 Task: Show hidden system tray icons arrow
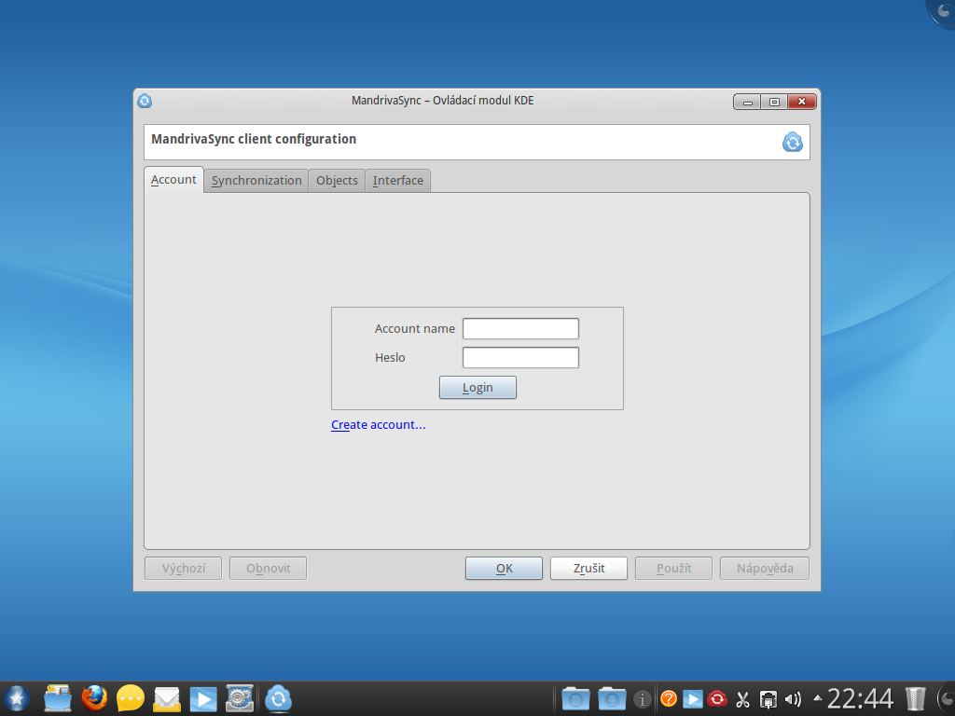(x=817, y=698)
